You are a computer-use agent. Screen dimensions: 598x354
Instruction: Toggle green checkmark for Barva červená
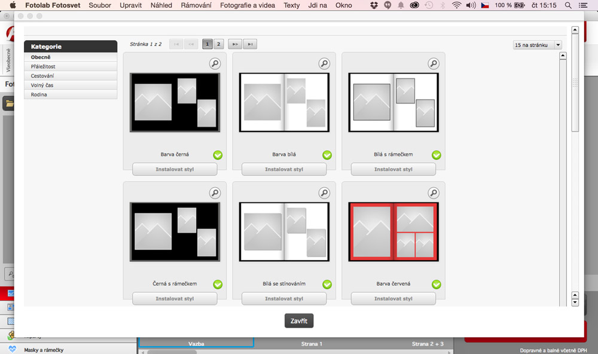tap(437, 284)
